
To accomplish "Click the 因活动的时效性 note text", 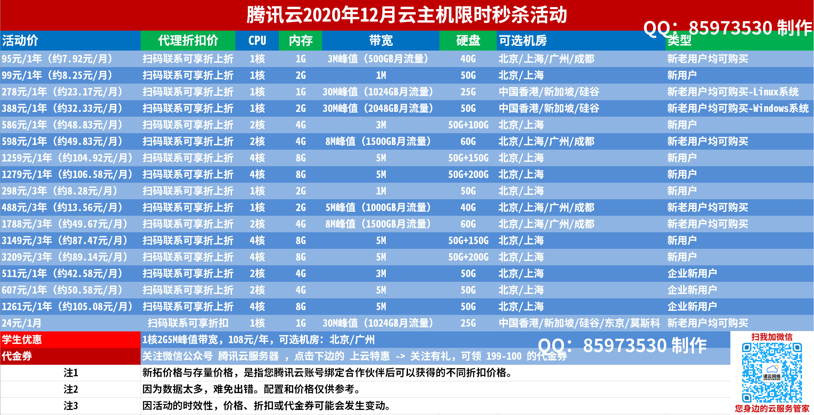I will coord(267,406).
